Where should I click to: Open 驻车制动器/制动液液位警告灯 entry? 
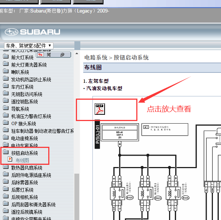pos(42,131)
